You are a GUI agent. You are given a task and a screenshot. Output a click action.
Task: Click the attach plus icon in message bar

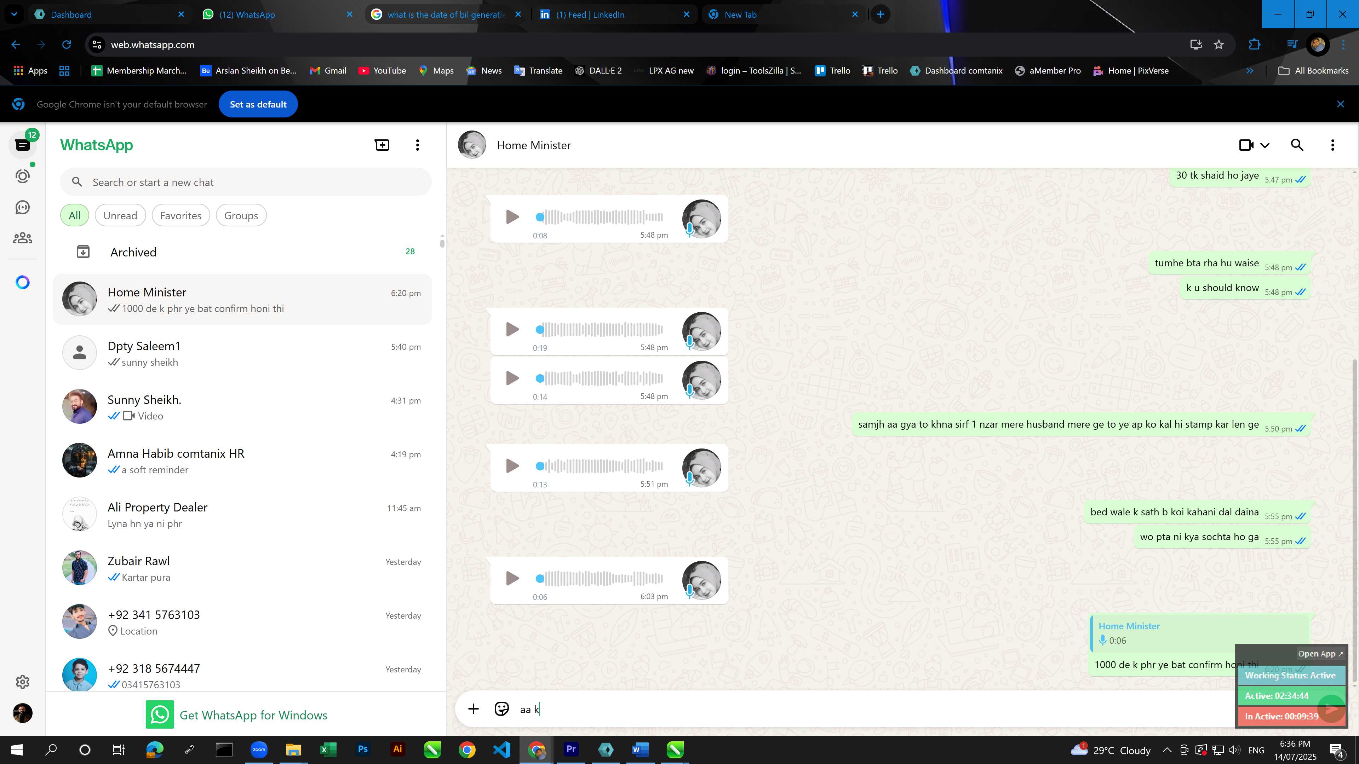pos(473,709)
